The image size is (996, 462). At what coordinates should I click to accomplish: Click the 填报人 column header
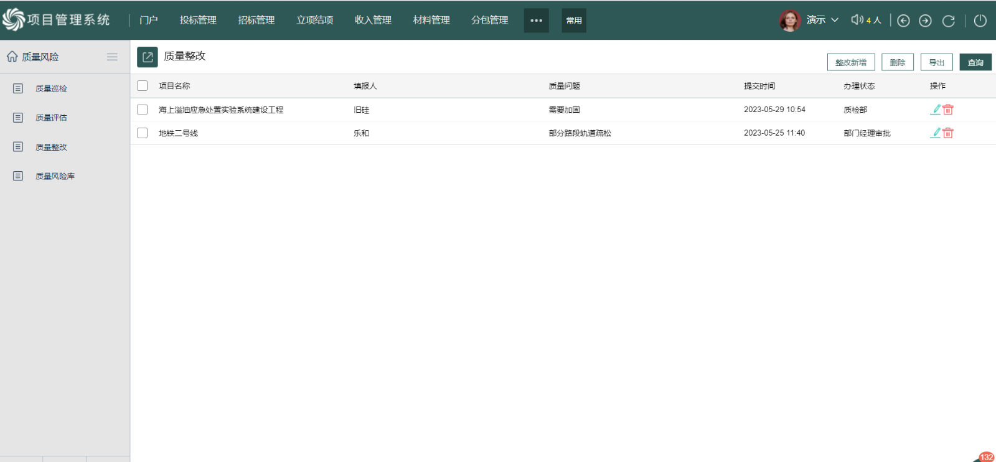pyautogui.click(x=365, y=86)
